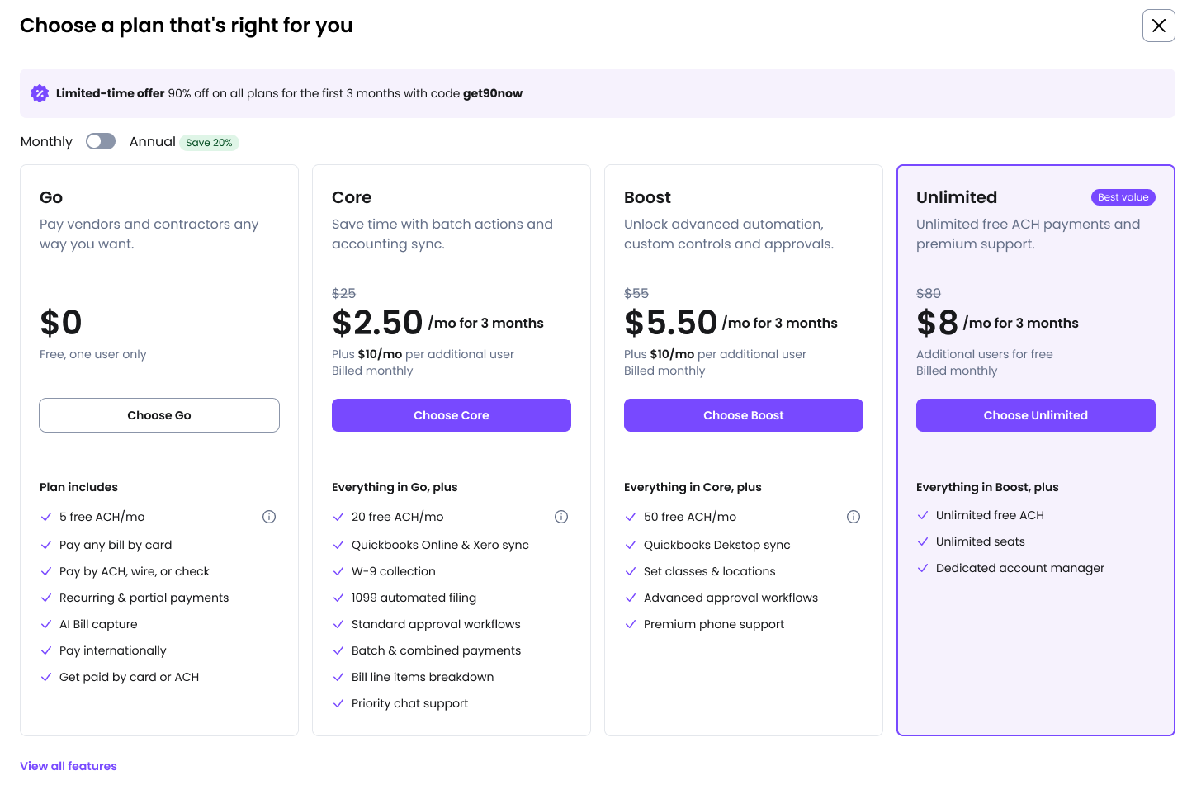1187x785 pixels.
Task: Click the checkmark next to W-9 collection
Action: click(x=338, y=571)
